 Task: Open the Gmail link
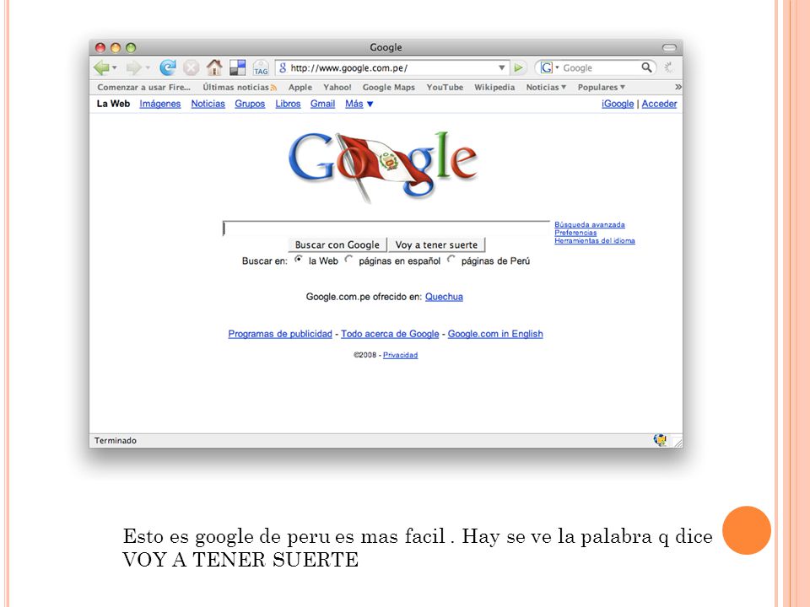(323, 104)
